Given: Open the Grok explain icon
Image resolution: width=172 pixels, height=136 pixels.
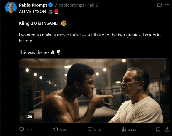Looking at the screenshot, I should pos(159,5).
